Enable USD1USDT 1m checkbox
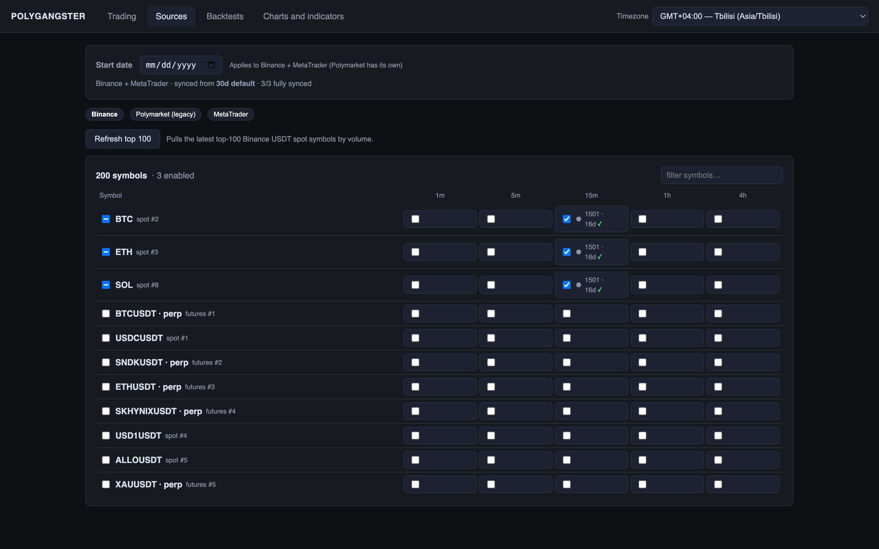879x549 pixels. pyautogui.click(x=415, y=436)
